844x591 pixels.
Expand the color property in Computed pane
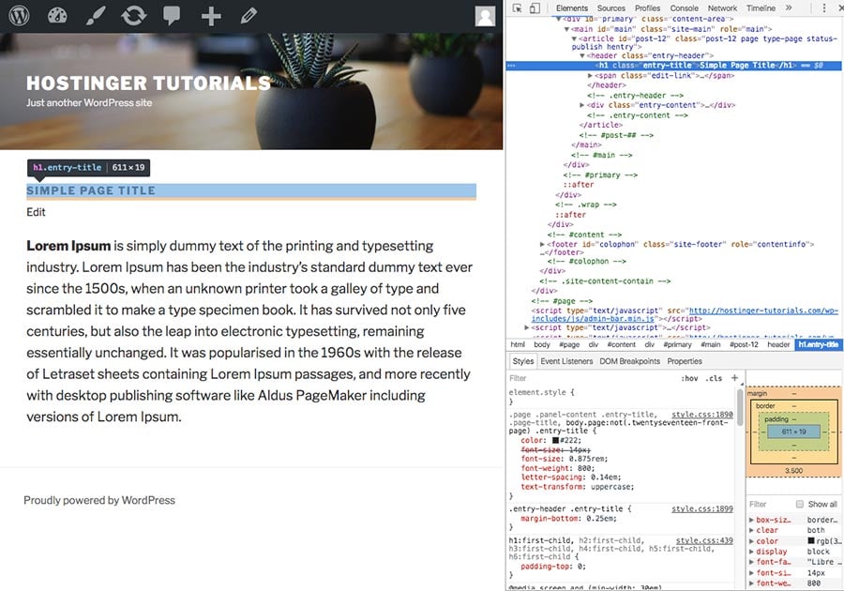(x=751, y=541)
